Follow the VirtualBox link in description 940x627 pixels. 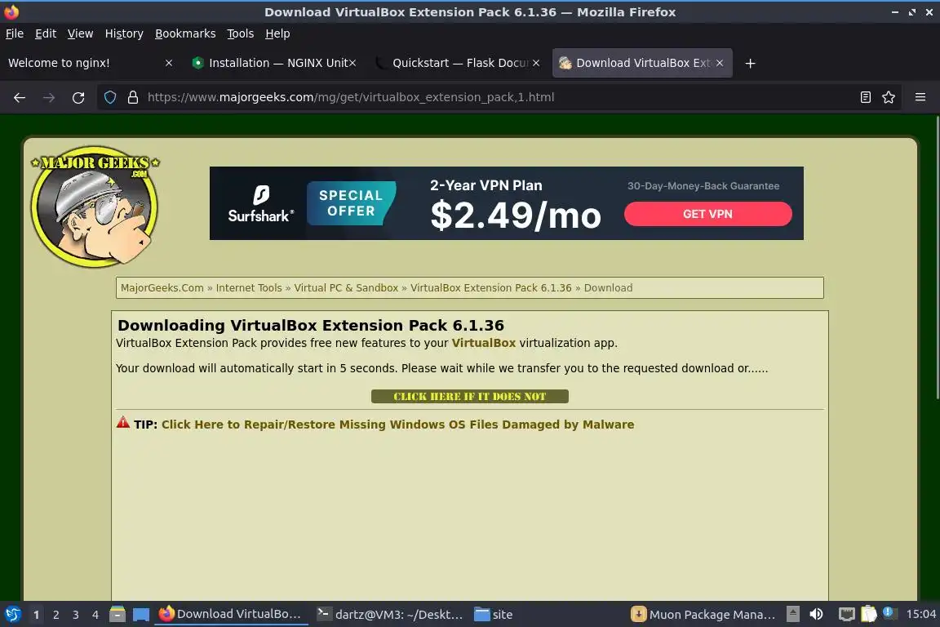483,343
